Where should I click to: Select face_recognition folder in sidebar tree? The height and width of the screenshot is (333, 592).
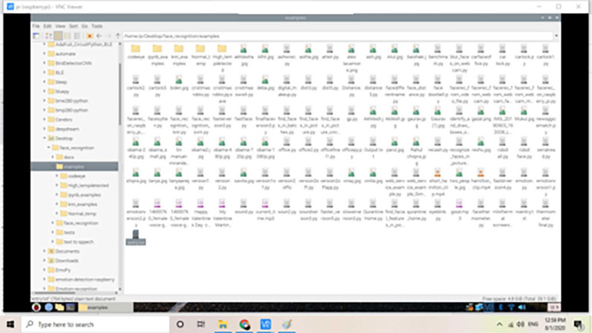coord(75,147)
